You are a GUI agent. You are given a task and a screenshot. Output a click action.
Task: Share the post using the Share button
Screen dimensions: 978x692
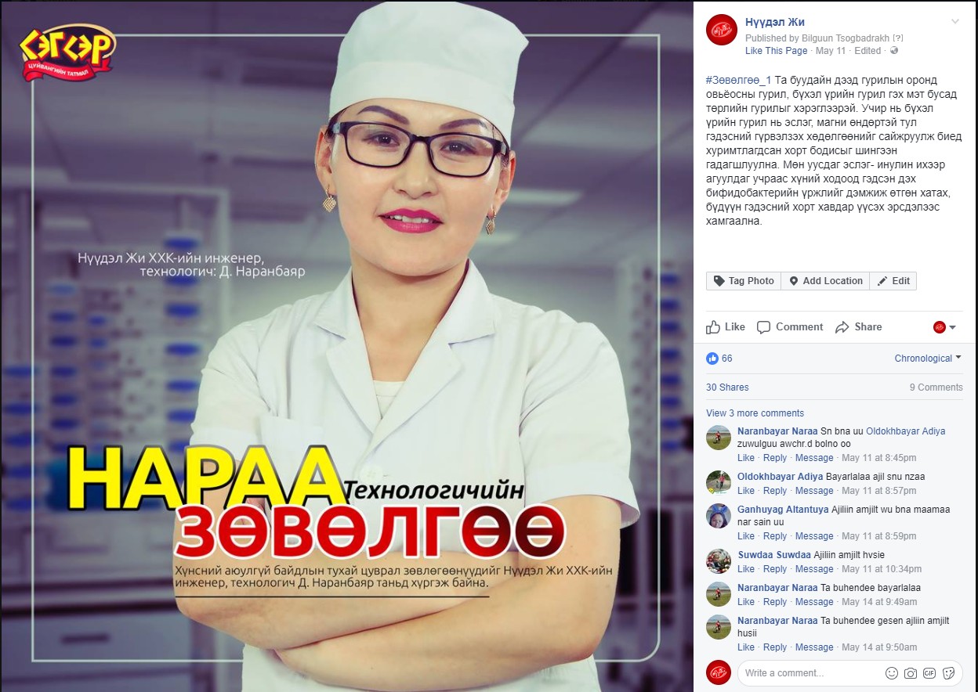tap(859, 327)
